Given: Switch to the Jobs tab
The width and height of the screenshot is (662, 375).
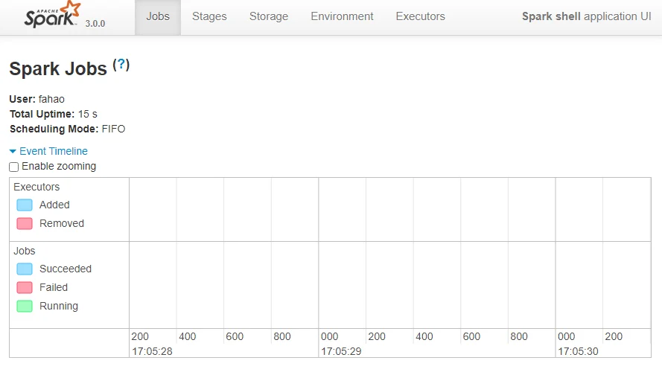Looking at the screenshot, I should 158,16.
